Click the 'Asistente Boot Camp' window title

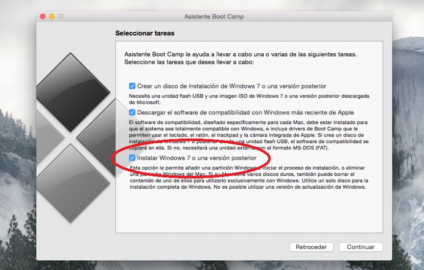[x=214, y=16]
